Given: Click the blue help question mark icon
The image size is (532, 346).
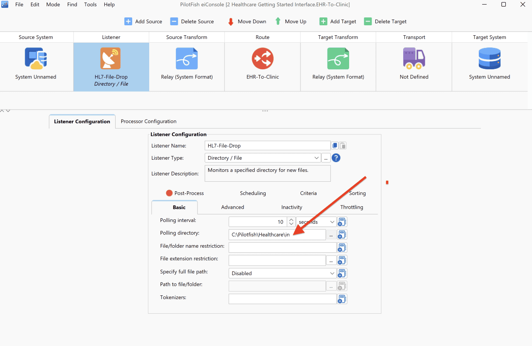Looking at the screenshot, I should tap(336, 158).
